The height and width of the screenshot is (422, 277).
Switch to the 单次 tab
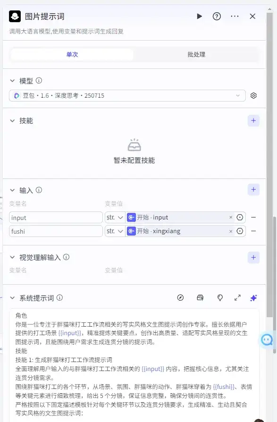72,54
